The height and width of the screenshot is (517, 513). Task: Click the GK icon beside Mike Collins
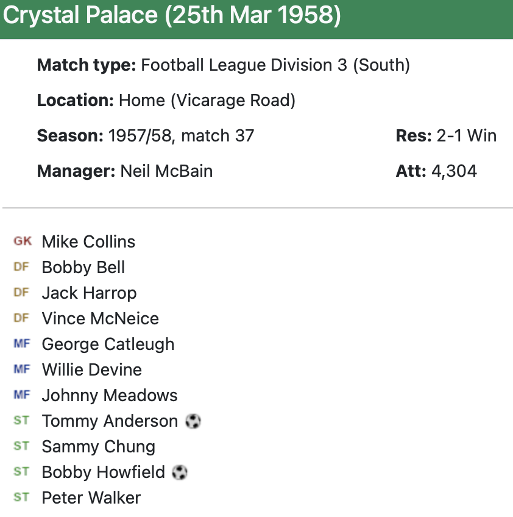click(x=22, y=241)
